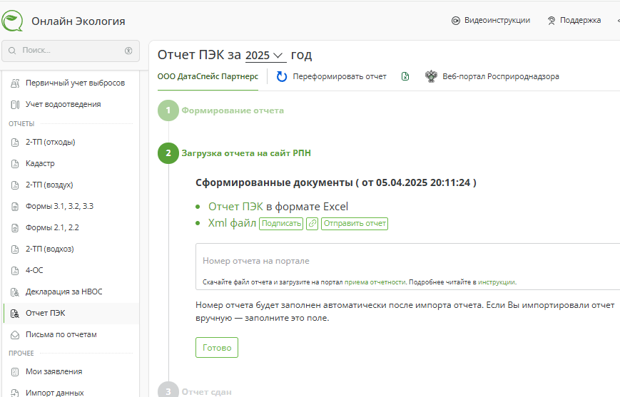The height and width of the screenshot is (397, 620).
Task: Expand step 3 Отчет сдан
Action: (206, 391)
